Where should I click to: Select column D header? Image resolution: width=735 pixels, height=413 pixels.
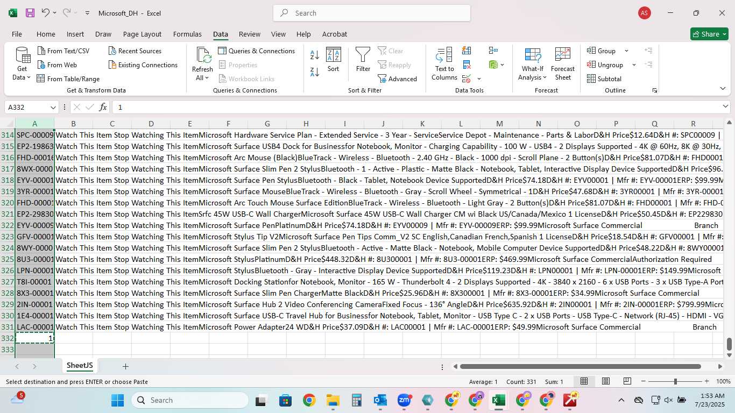point(151,124)
